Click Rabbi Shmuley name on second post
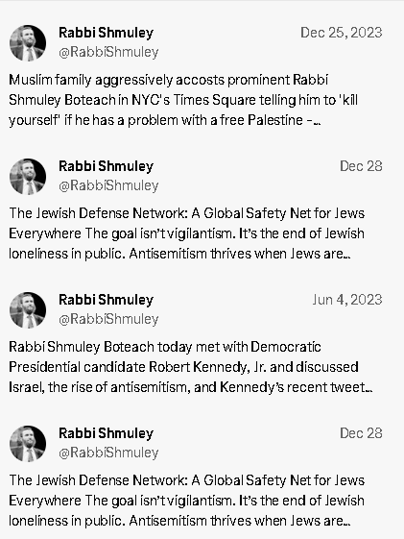 click(x=107, y=166)
